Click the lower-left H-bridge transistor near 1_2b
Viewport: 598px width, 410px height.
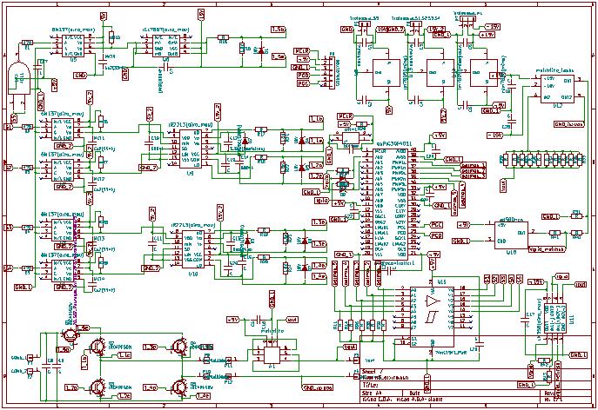point(98,387)
